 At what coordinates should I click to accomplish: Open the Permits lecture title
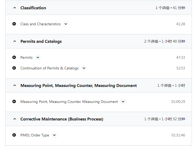click(26, 57)
